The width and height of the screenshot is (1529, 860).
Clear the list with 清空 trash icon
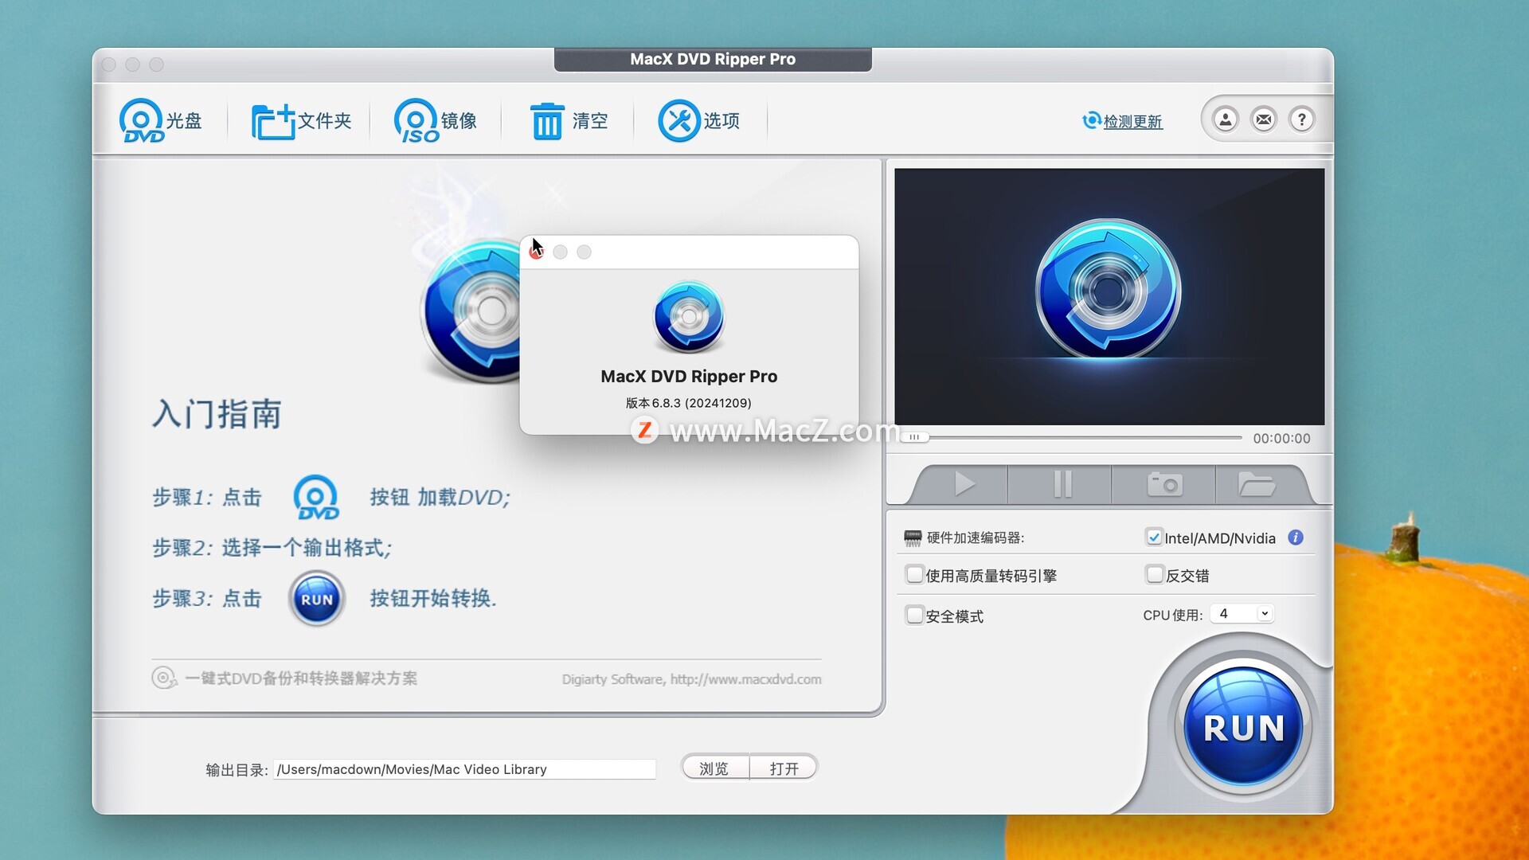click(x=569, y=121)
